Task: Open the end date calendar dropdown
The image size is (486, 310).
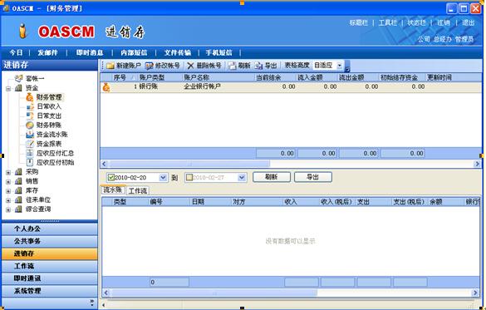Action: tap(242, 178)
